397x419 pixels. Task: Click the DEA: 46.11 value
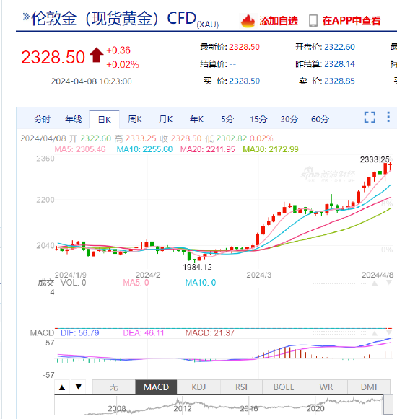click(x=144, y=333)
